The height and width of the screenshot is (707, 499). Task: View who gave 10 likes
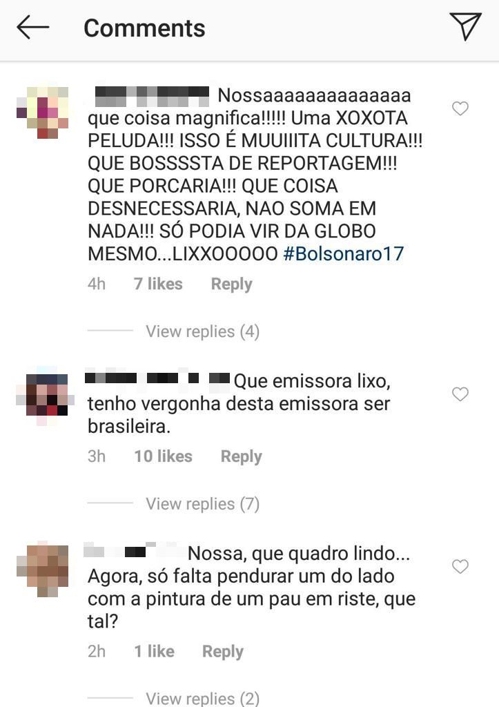click(163, 456)
